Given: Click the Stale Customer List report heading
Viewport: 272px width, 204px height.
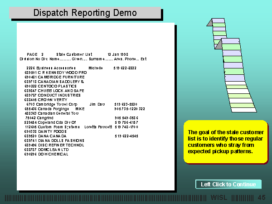Looking at the screenshot, I should 74,54.
